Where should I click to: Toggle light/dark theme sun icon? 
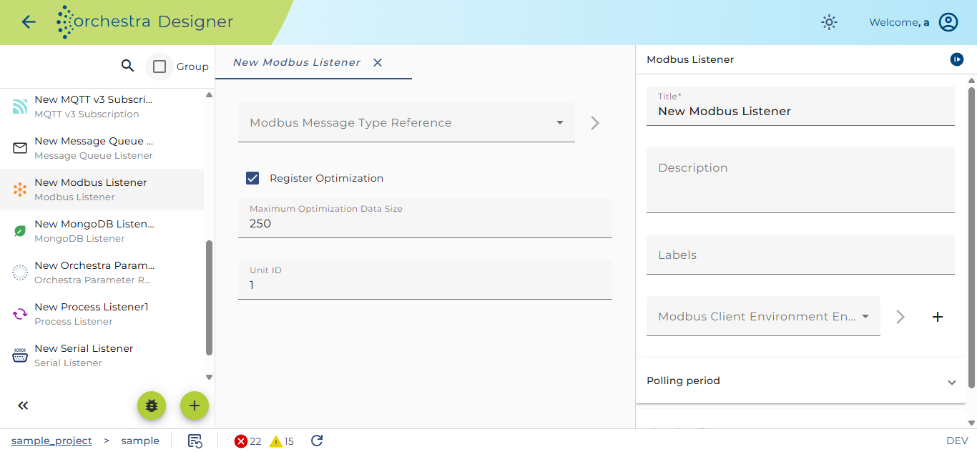click(829, 22)
